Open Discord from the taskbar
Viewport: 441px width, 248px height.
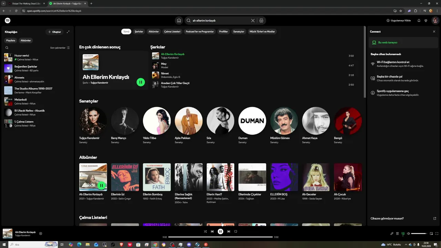189,245
